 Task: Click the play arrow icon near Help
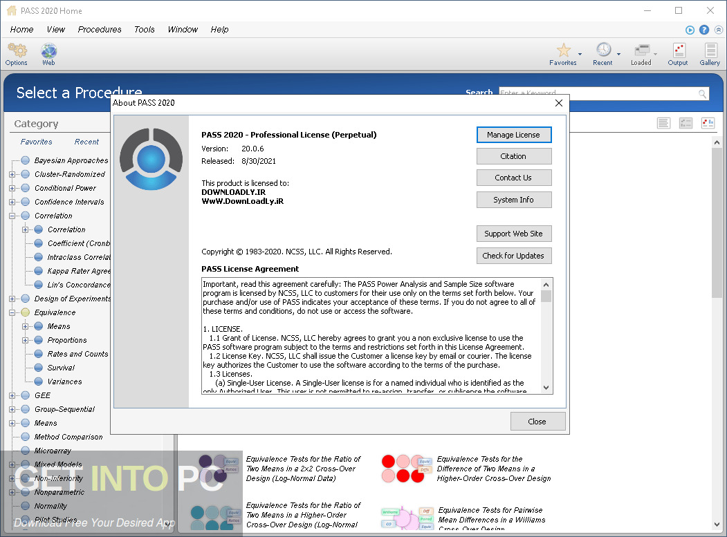click(x=690, y=30)
